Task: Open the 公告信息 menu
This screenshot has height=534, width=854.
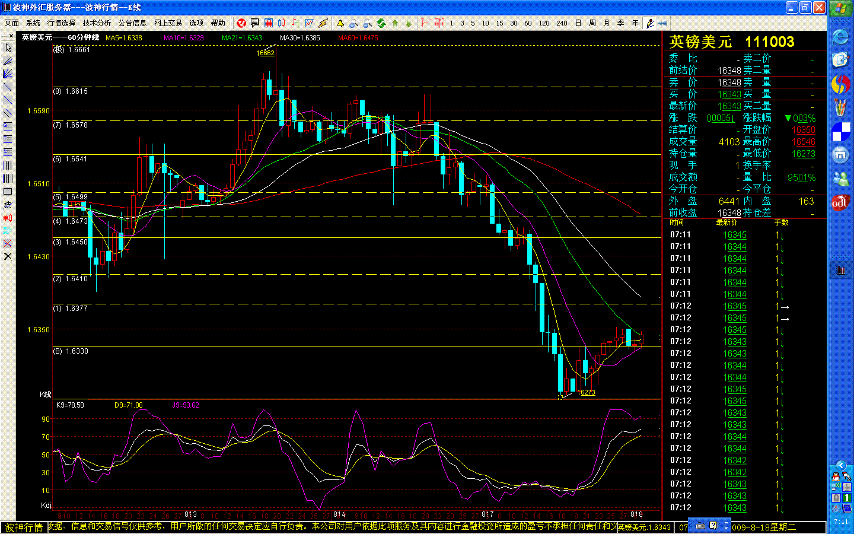Action: click(x=132, y=23)
